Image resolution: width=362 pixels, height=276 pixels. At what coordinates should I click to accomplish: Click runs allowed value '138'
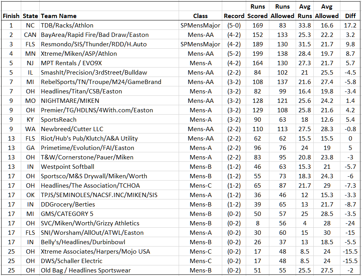click(x=282, y=54)
